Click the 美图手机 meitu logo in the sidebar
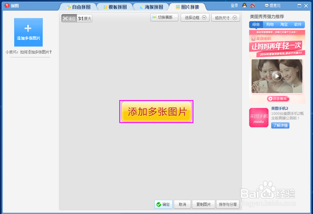The height and width of the screenshot is (214, 313). [x=259, y=117]
